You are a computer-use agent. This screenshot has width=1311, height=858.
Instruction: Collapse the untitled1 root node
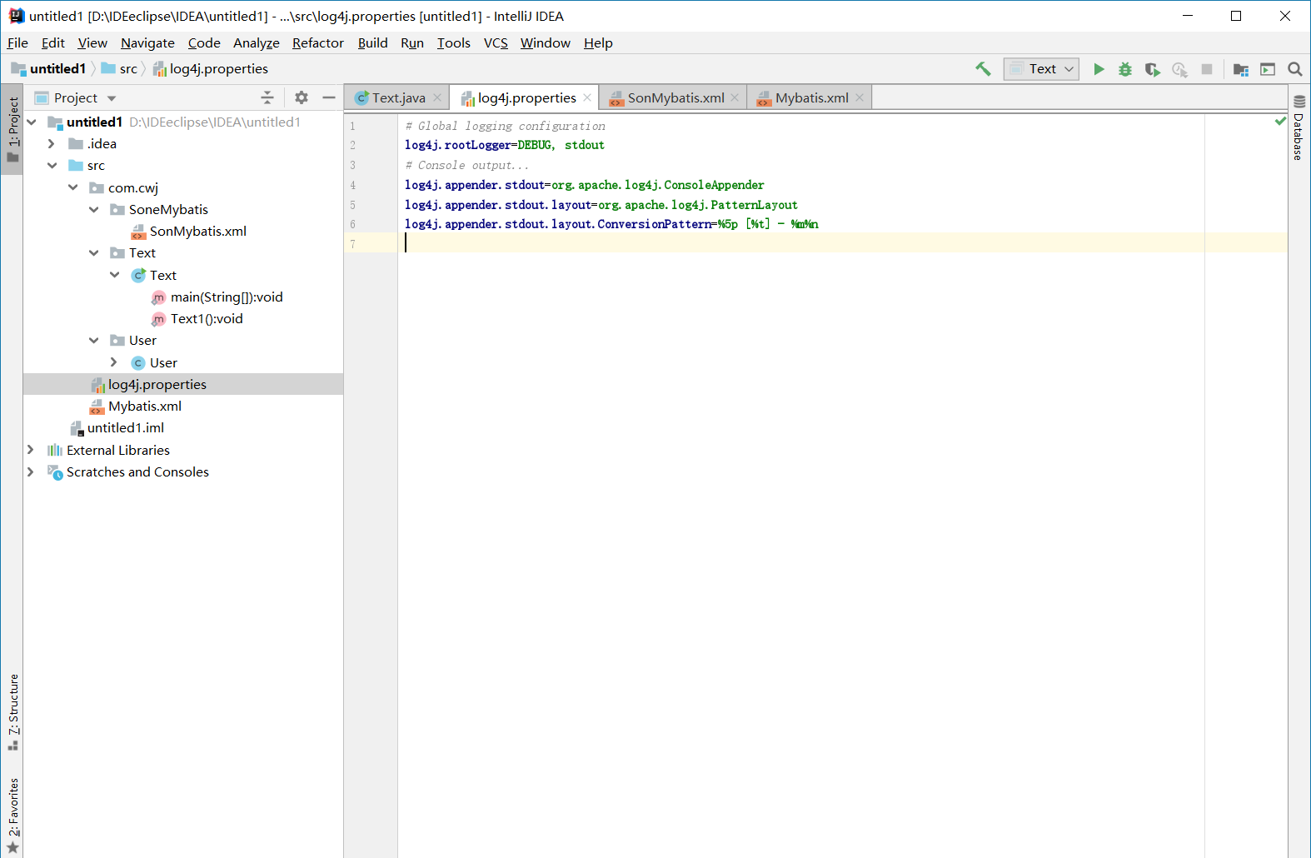click(x=32, y=122)
